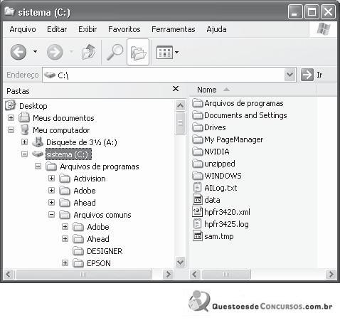Image resolution: width=340 pixels, height=323 pixels.
Task: Click the folder tree scroll-down arrow
Action: click(181, 263)
